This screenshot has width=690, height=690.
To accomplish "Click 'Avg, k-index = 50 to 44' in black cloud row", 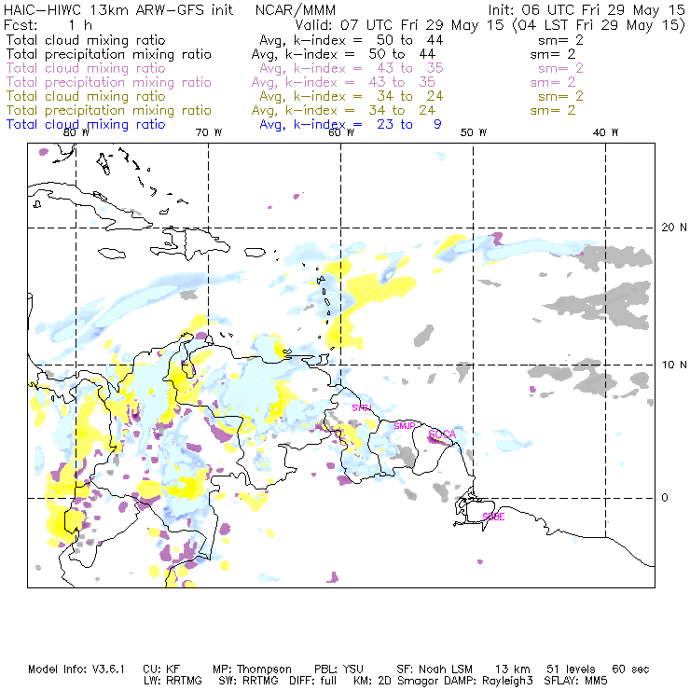I will point(352,40).
